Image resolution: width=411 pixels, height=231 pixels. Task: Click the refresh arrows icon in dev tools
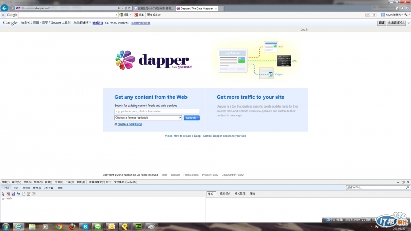pos(18,194)
